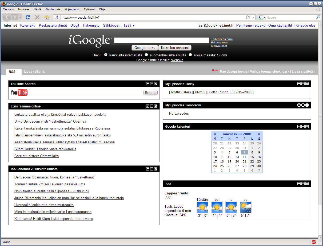Click the Google favicon in address bar
The height and width of the screenshot is (246, 323).
57,17
